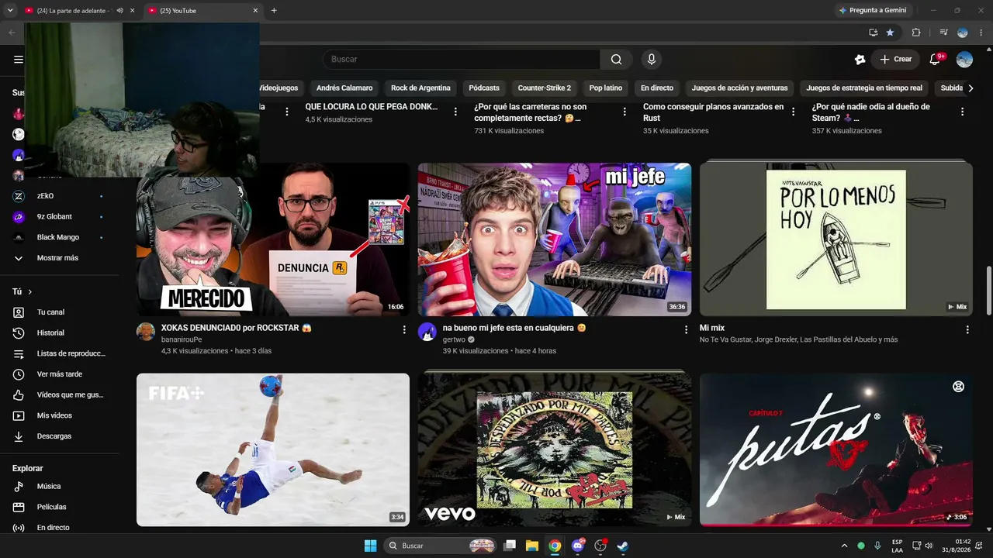Click the Pregunta a Gemini button
The width and height of the screenshot is (993, 558).
point(873,10)
